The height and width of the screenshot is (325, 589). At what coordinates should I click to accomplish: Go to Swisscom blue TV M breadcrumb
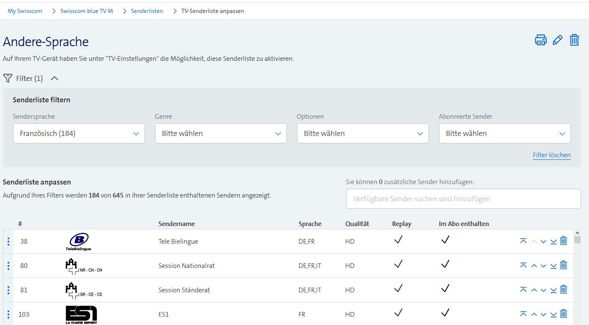(87, 11)
